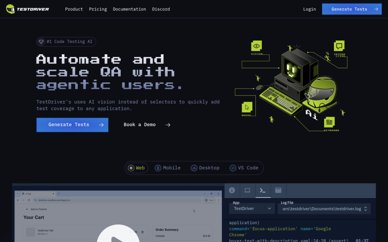The height and width of the screenshot is (242, 388).
Task: Click the laptop icon tab in the panel
Action: [x=247, y=190]
